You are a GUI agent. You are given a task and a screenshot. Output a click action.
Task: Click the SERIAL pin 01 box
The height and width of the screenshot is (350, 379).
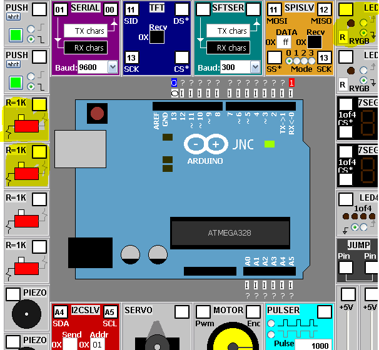coord(60,9)
